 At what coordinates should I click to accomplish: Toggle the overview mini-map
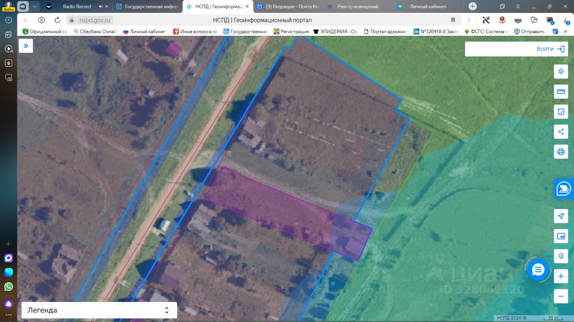[x=561, y=236]
